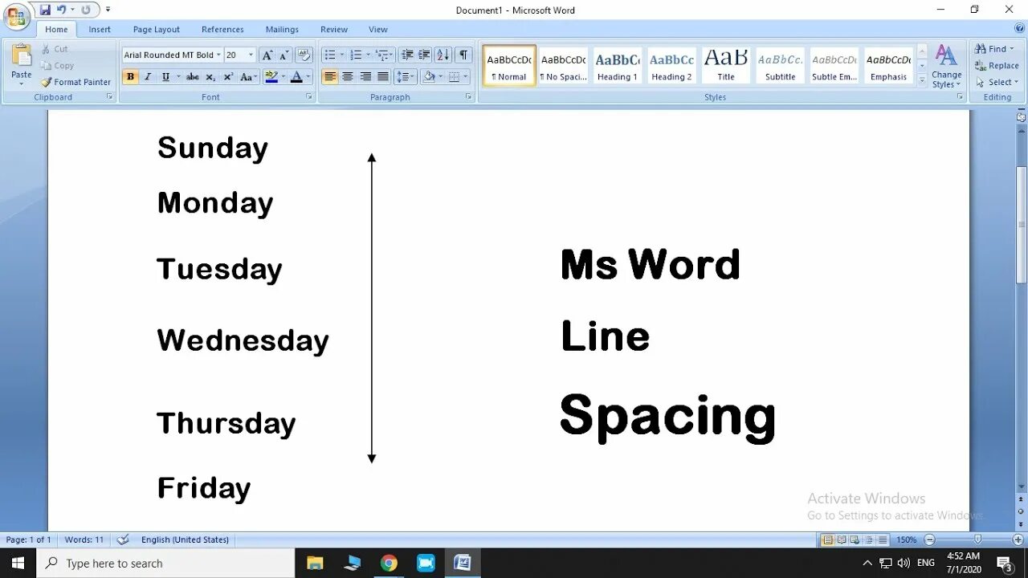
Task: Shrink the font size
Action: click(x=284, y=55)
